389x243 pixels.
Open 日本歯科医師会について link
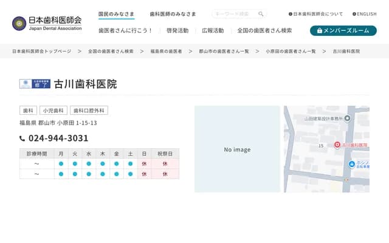coord(317,14)
